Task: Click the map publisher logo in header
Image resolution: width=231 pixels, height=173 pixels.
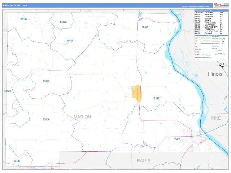Action: click(219, 5)
